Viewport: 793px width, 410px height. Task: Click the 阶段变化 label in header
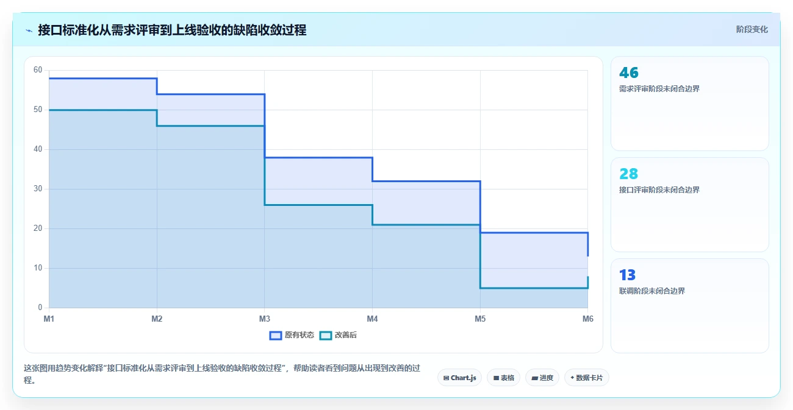click(x=752, y=29)
